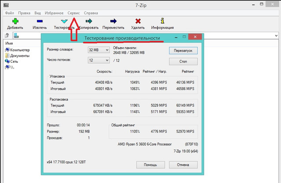Click the Переместить blue arrow icon

[113, 21]
